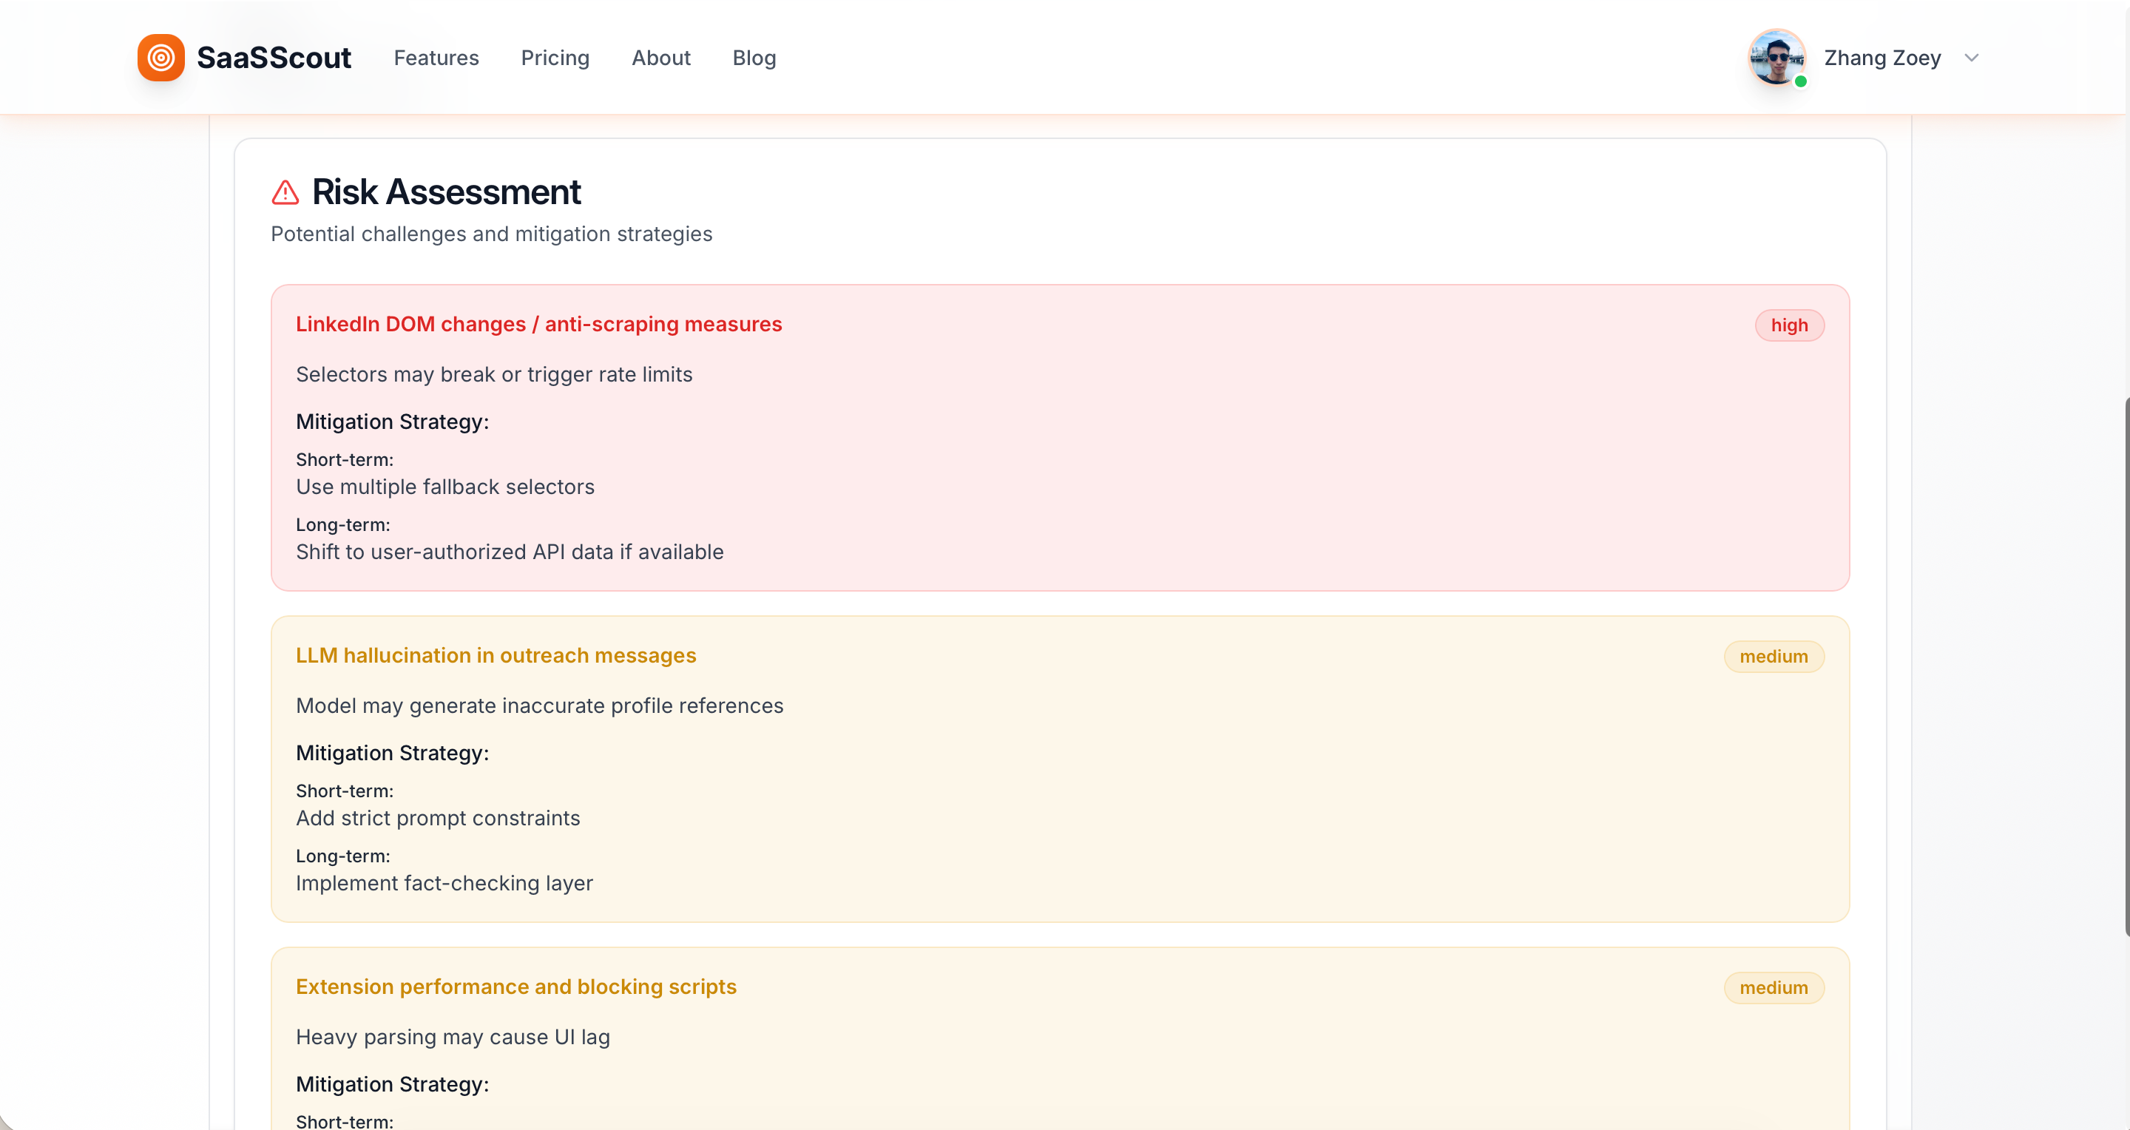
Task: Click the 'medium' badge on LLM hallucination risk
Action: (x=1774, y=655)
